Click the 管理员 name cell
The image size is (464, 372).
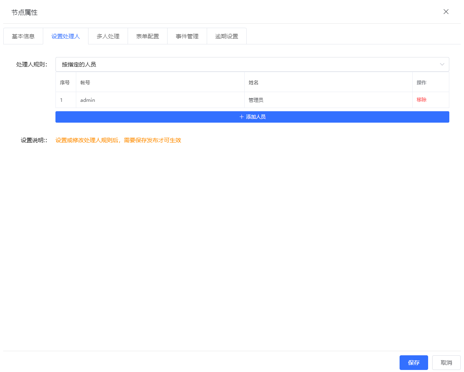point(256,100)
